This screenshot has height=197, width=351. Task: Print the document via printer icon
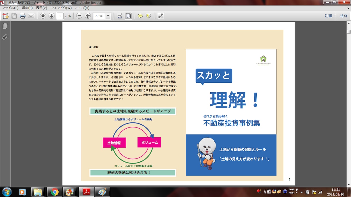[22, 16]
